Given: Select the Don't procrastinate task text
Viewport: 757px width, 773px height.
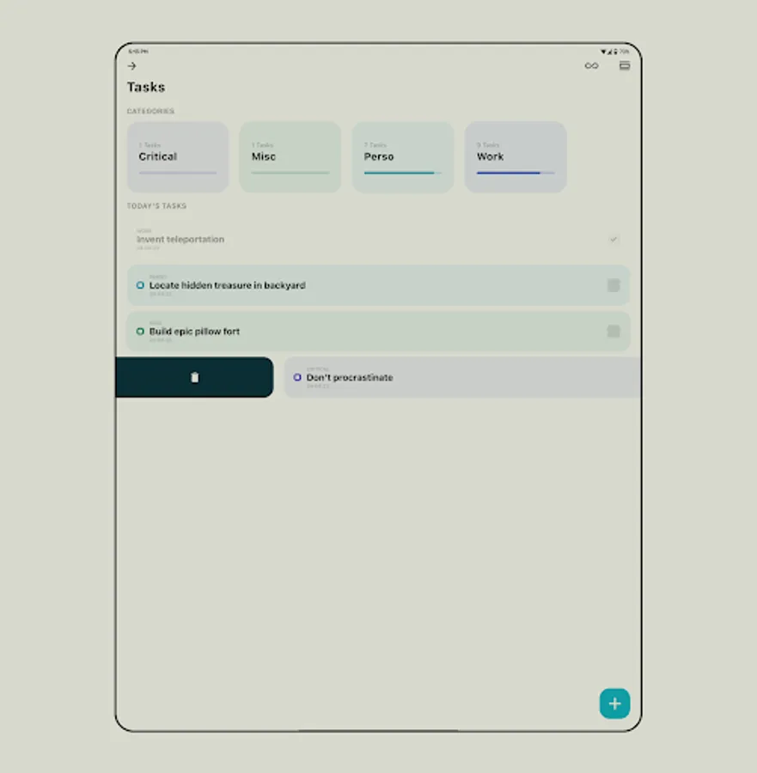Looking at the screenshot, I should pyautogui.click(x=350, y=377).
